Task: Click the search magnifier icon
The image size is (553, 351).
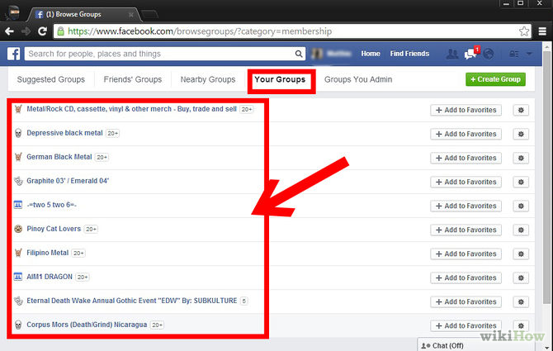Action: click(299, 54)
